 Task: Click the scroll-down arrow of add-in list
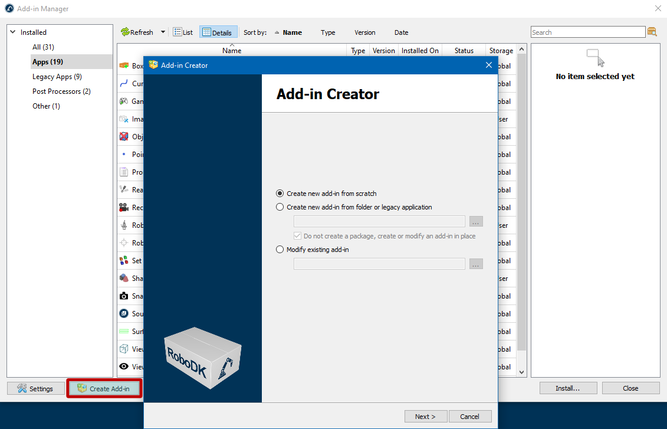tap(521, 372)
